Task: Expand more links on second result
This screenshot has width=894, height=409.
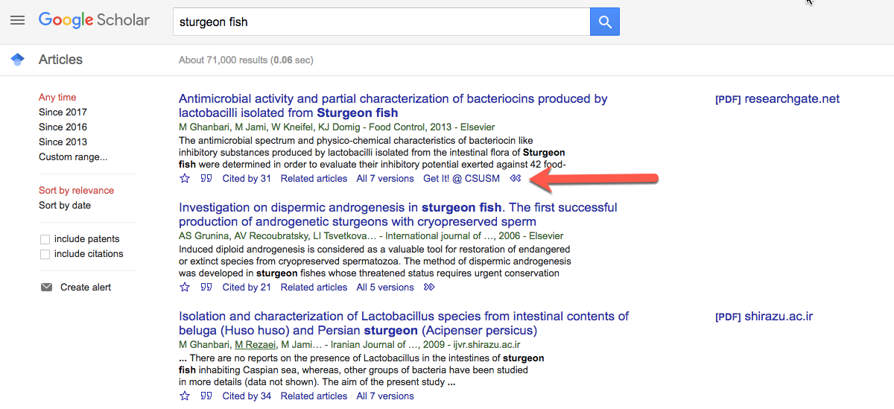Action: pyautogui.click(x=428, y=288)
